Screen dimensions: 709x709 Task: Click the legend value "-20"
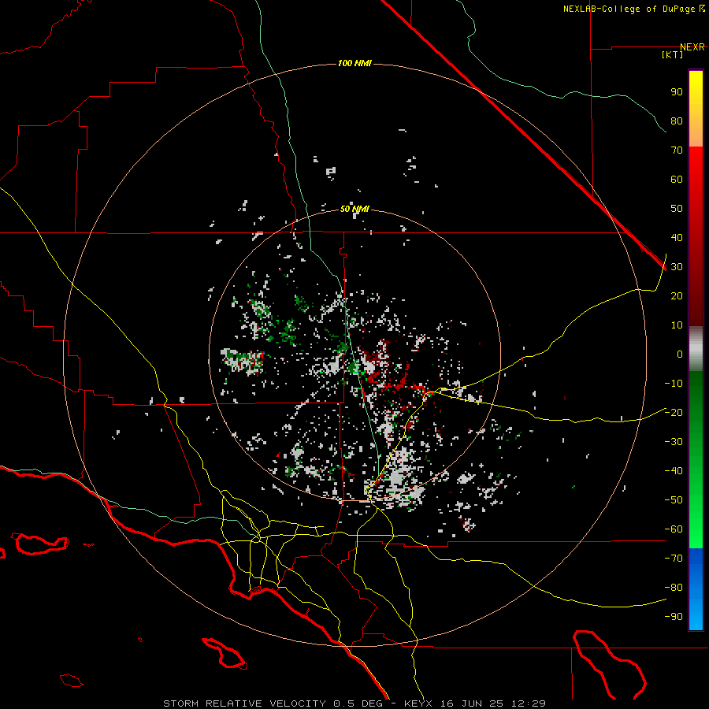[x=674, y=412]
